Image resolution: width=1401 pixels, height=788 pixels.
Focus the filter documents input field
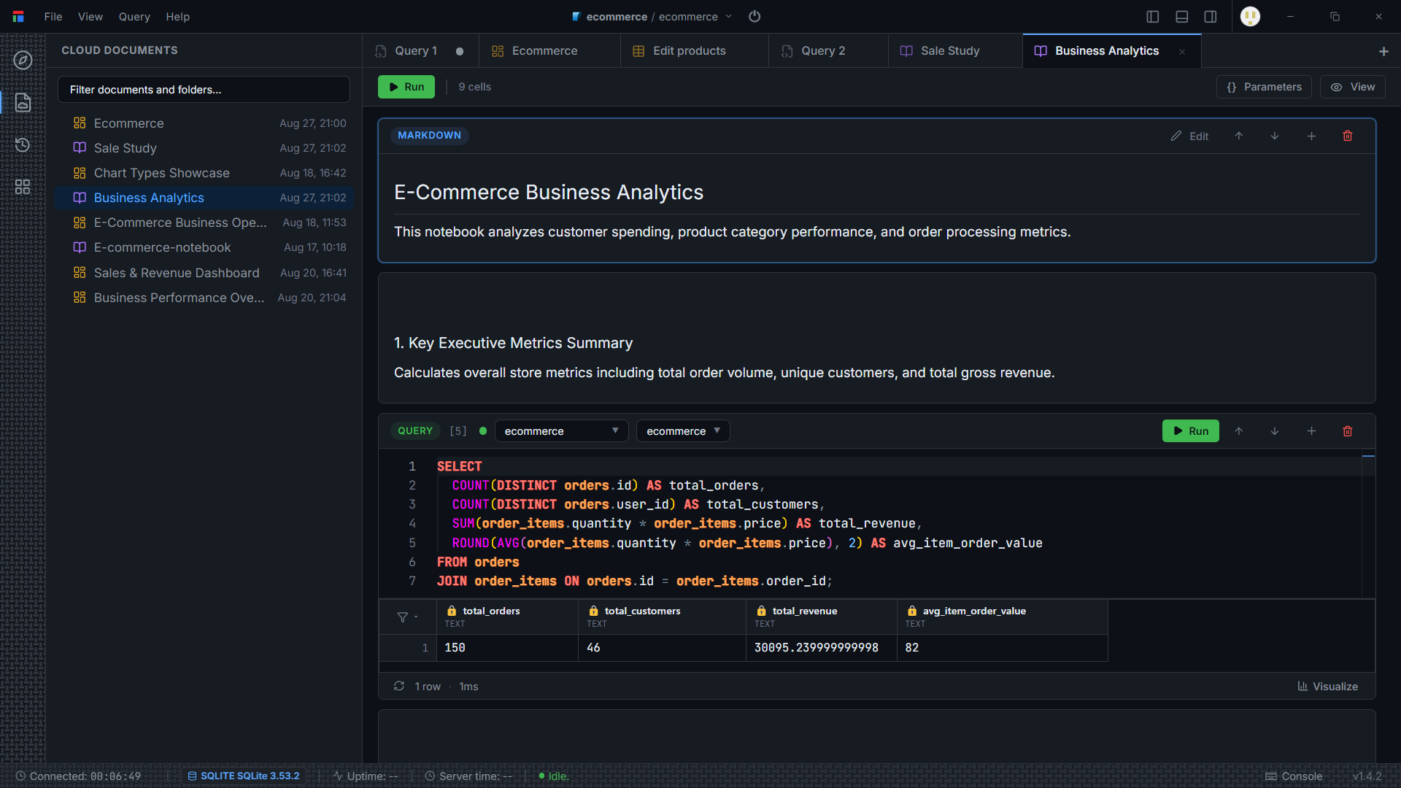tap(204, 90)
